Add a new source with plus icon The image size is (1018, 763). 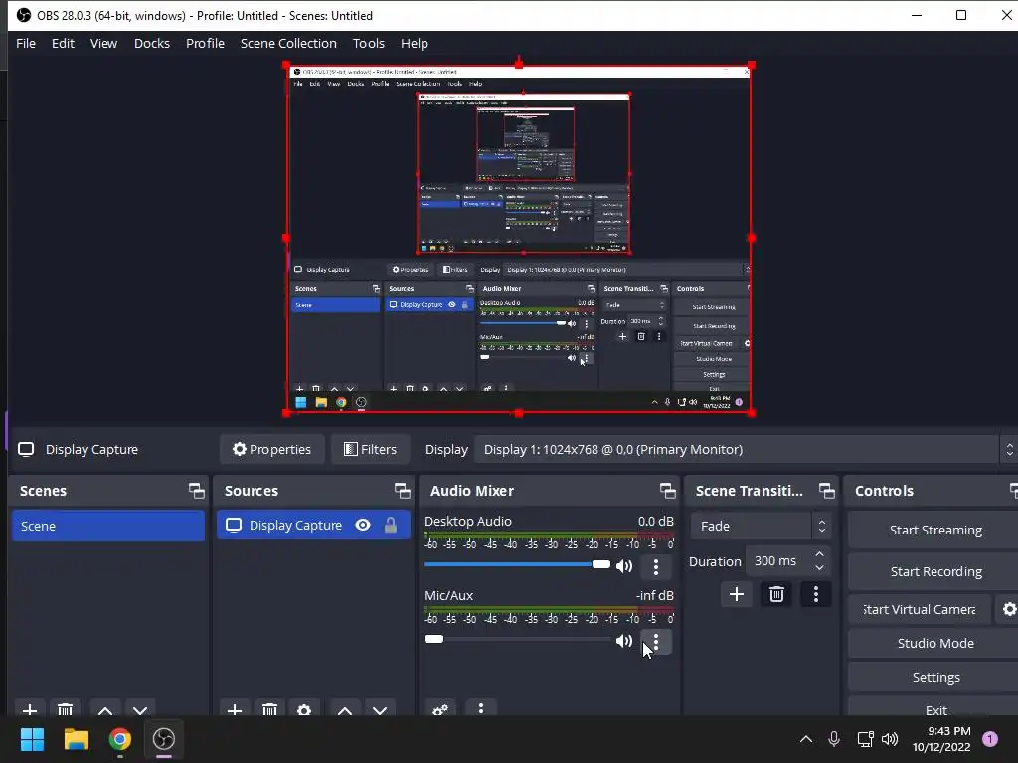tap(235, 709)
